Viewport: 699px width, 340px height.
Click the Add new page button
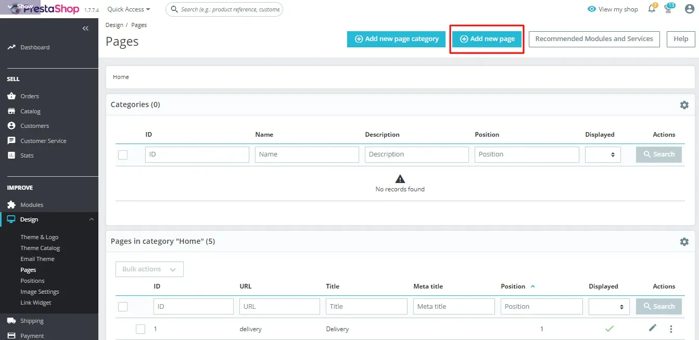coord(487,39)
